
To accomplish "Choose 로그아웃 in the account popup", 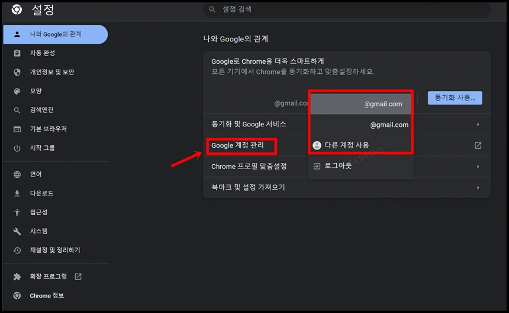I will click(x=360, y=166).
